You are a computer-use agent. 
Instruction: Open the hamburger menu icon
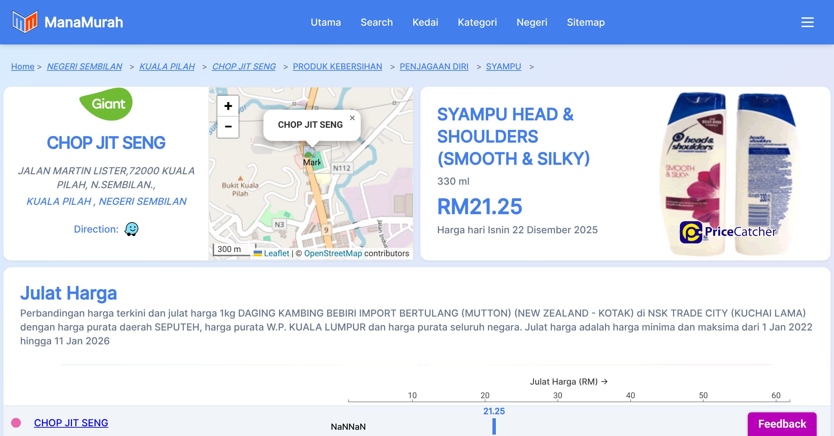click(x=807, y=22)
